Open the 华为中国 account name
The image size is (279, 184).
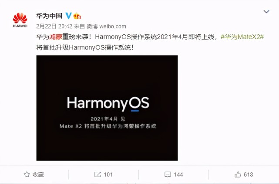click(x=49, y=16)
